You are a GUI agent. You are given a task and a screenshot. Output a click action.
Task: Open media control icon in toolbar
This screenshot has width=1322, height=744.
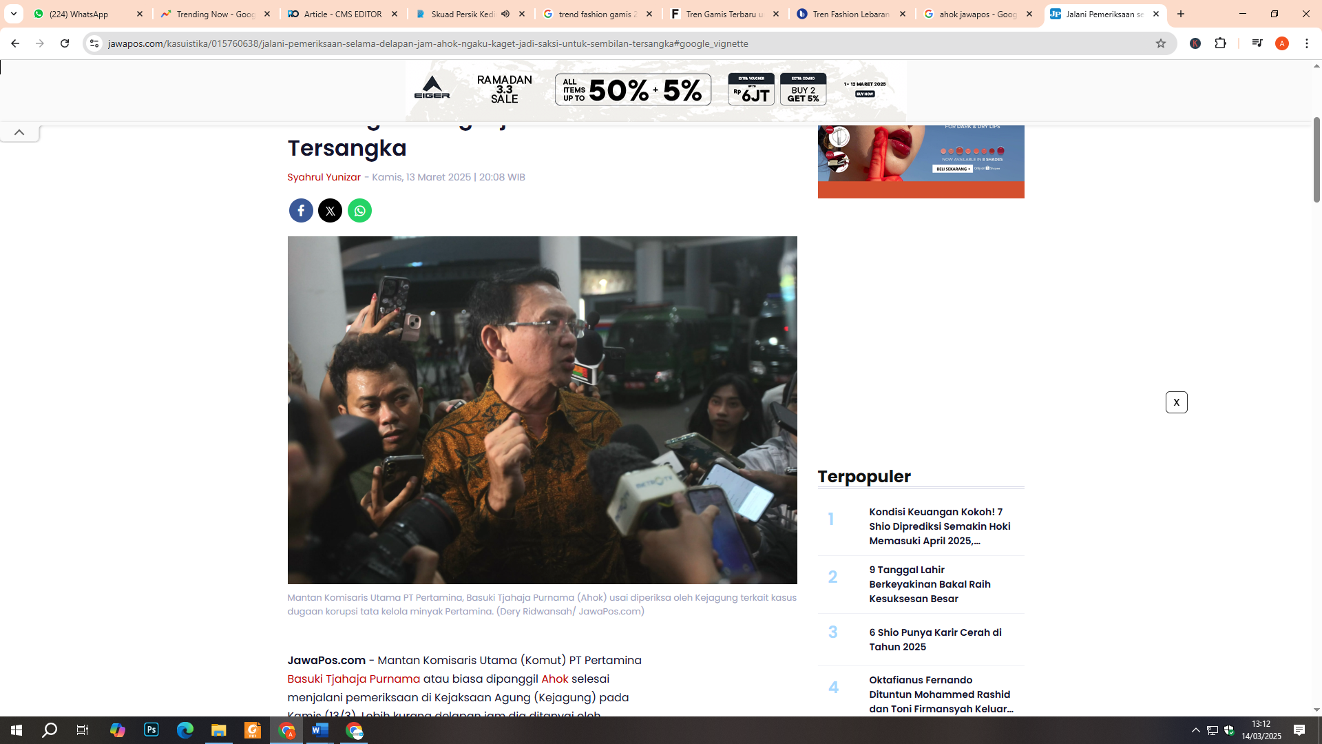click(x=1257, y=43)
